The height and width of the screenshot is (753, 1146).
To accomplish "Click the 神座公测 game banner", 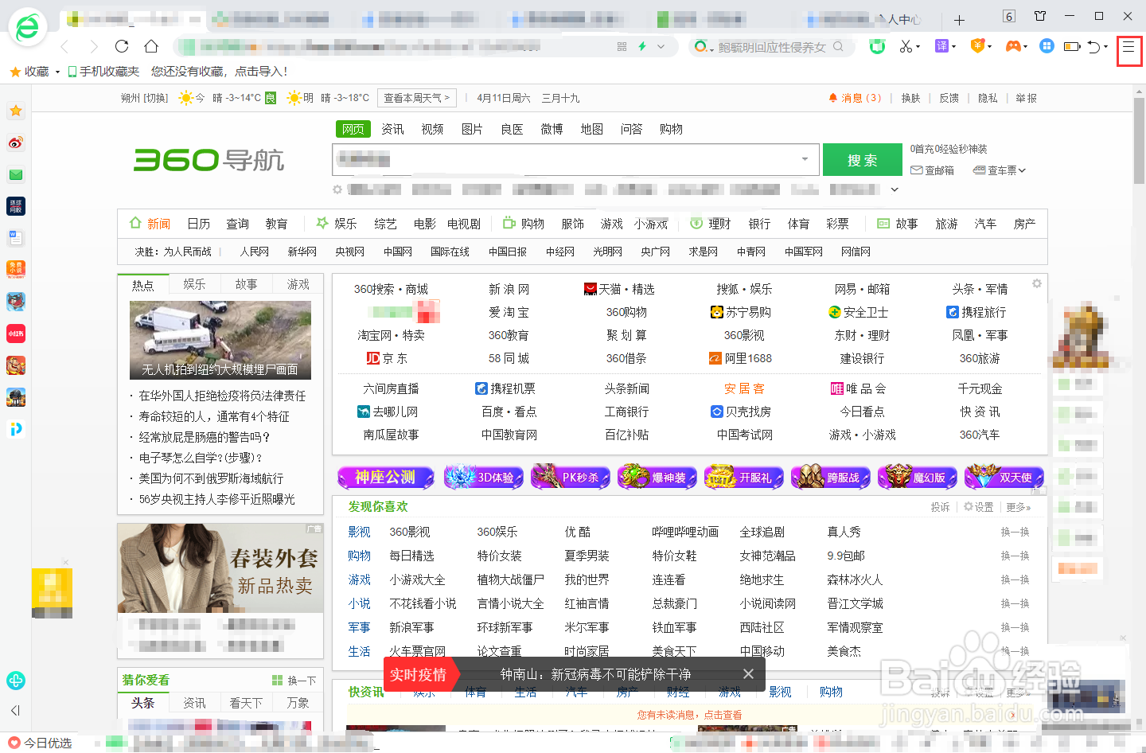I will click(x=386, y=478).
